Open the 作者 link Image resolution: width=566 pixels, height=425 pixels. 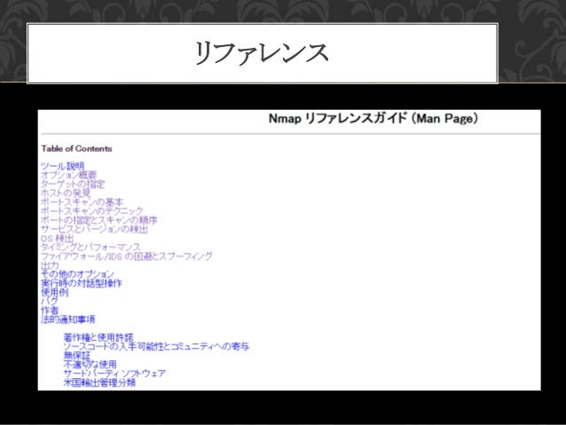click(x=50, y=311)
